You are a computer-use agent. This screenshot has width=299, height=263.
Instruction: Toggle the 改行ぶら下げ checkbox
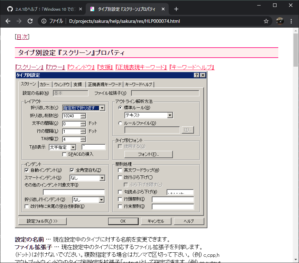coord(120,177)
